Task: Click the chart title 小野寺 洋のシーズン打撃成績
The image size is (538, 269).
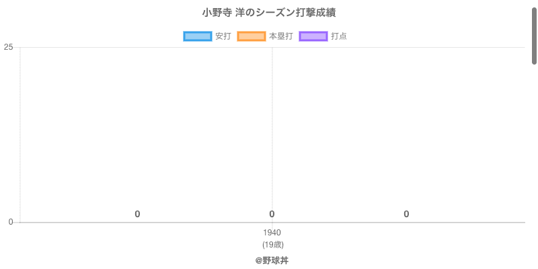Action: 269,13
